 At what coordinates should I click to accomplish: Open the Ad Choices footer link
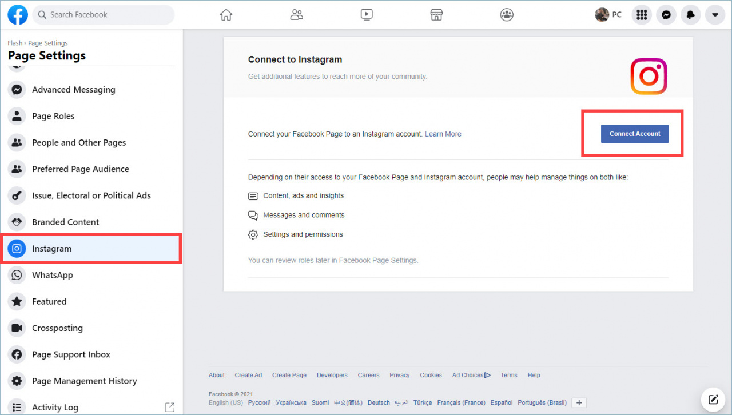pyautogui.click(x=471, y=375)
